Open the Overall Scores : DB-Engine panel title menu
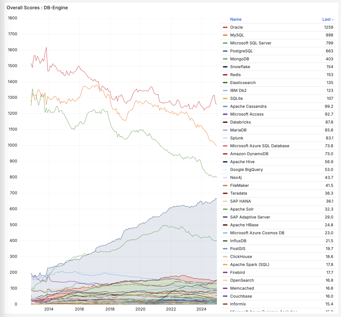The image size is (341, 317). (37, 8)
